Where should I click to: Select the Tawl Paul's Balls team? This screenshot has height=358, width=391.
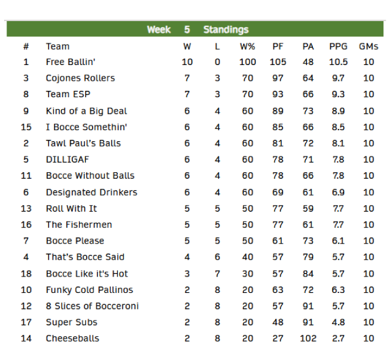pyautogui.click(x=83, y=144)
